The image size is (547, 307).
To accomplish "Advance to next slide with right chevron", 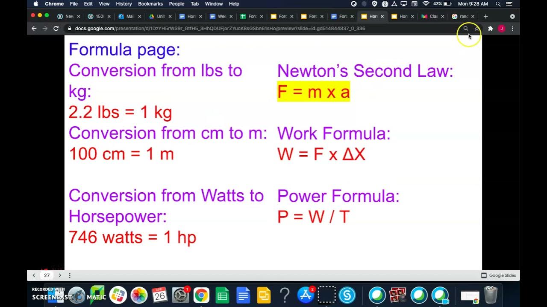I will click(x=60, y=275).
